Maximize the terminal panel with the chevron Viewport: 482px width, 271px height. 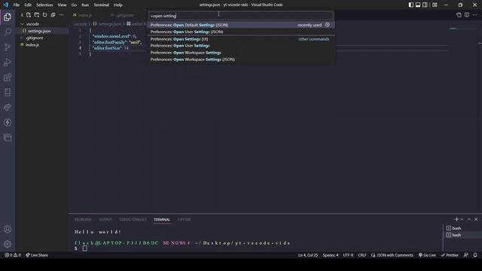pos(469,219)
